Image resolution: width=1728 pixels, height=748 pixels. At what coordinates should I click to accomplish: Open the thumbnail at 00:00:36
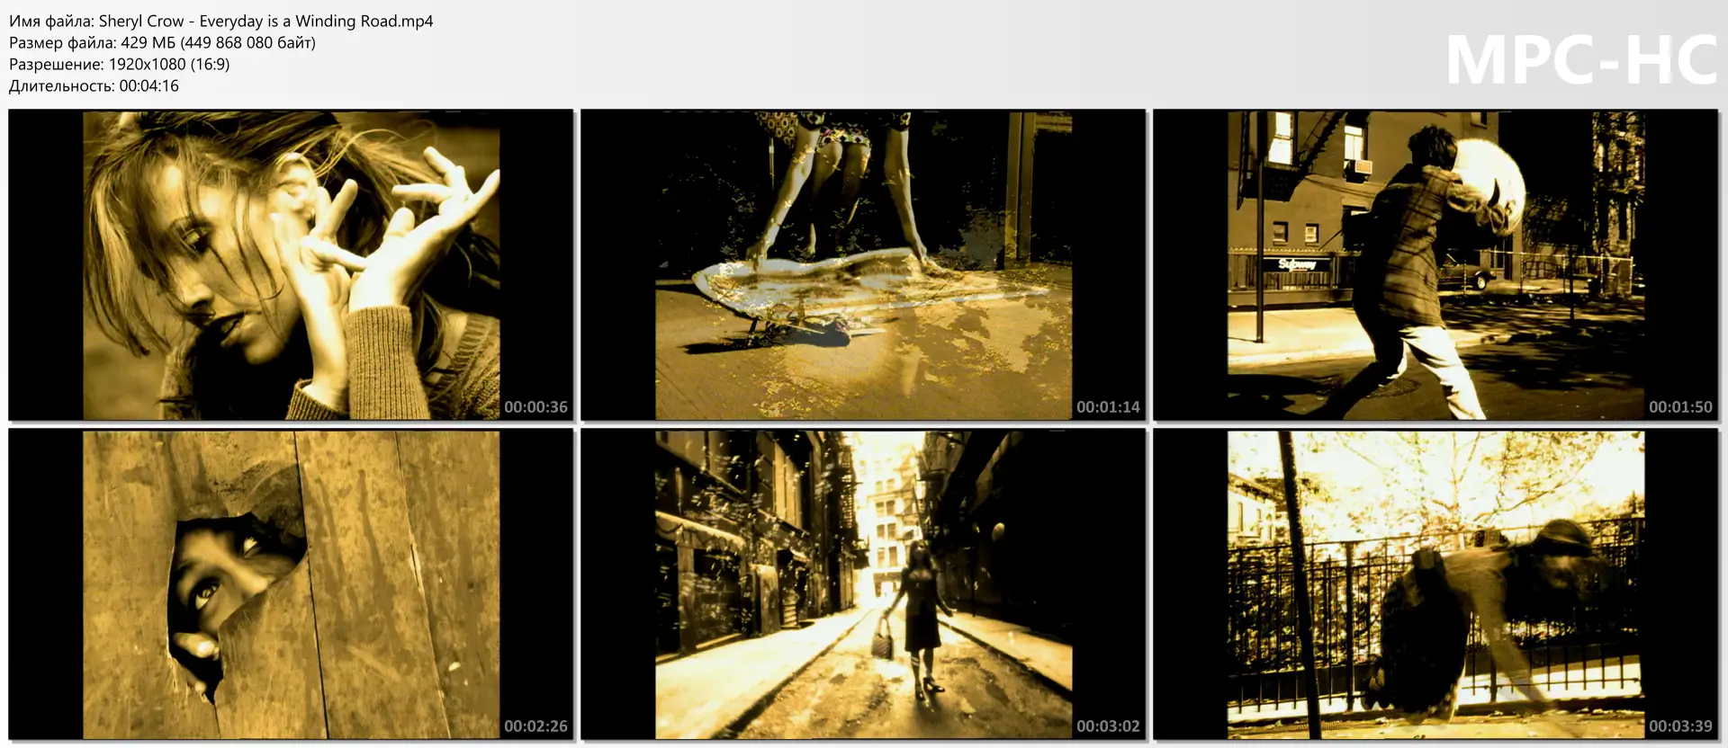click(x=291, y=265)
